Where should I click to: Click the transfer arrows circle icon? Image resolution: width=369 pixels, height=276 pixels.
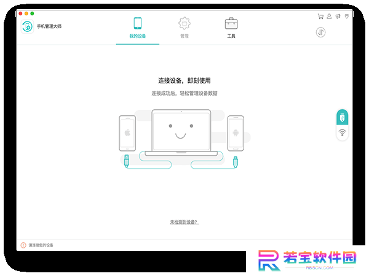click(320, 33)
